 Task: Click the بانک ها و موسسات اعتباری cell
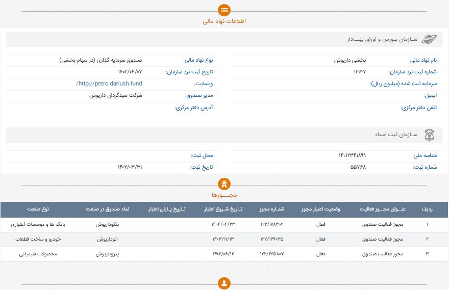coord(38,224)
